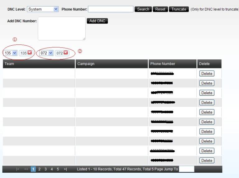Expand the 135 prefix dropdown

(x=15, y=53)
